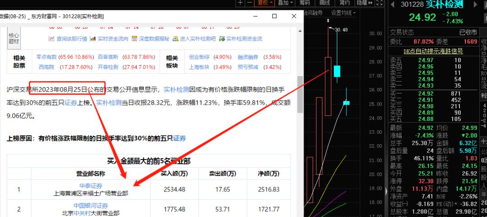The image size is (487, 217).
Task: Open the 叠加 dropdown
Action: point(285,3)
